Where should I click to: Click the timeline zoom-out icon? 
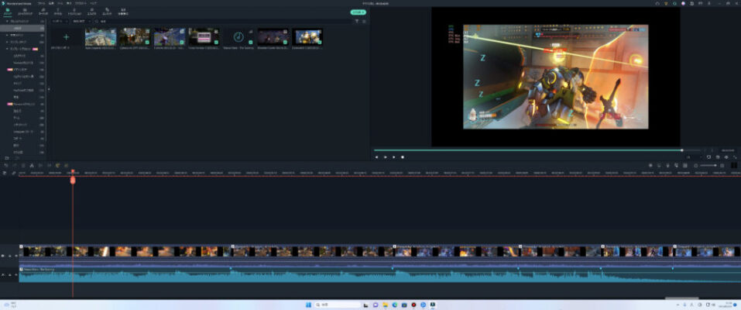[695, 165]
